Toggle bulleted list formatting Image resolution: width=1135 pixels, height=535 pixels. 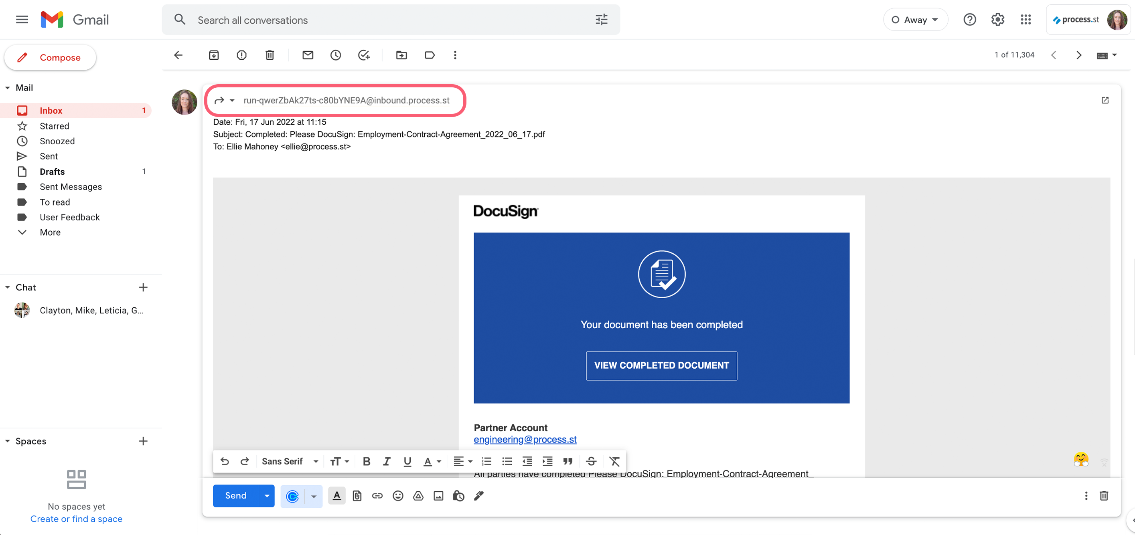[507, 461]
